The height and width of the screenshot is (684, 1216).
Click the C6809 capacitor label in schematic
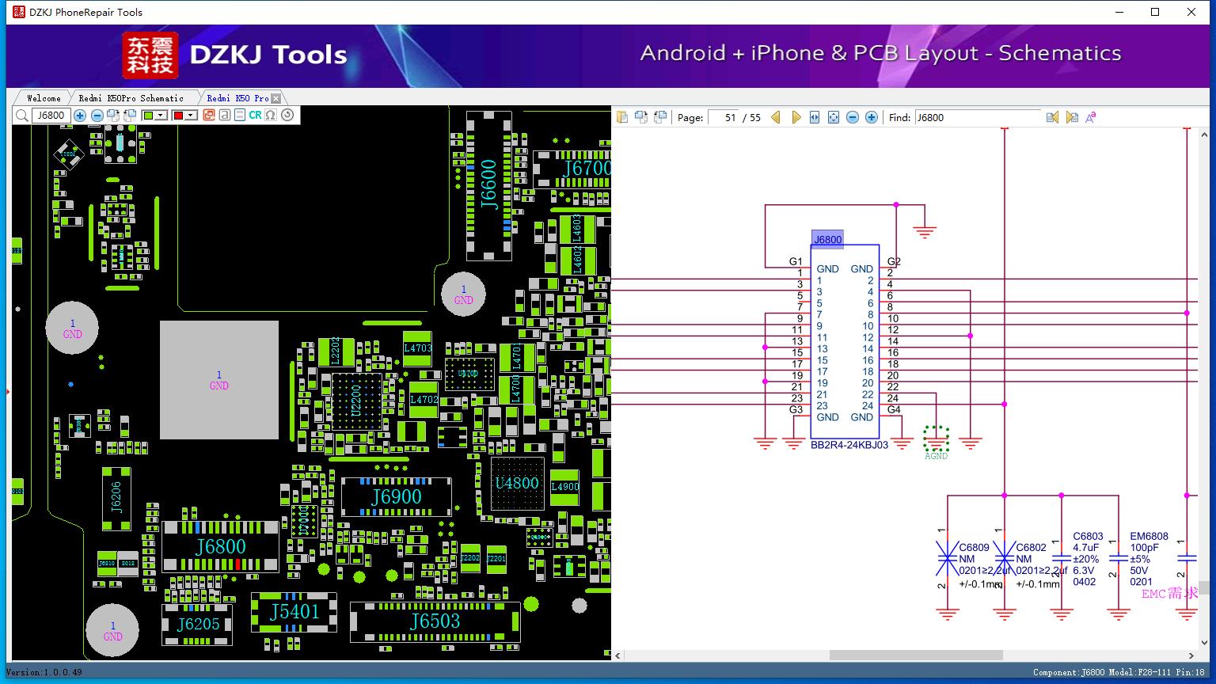(x=975, y=547)
